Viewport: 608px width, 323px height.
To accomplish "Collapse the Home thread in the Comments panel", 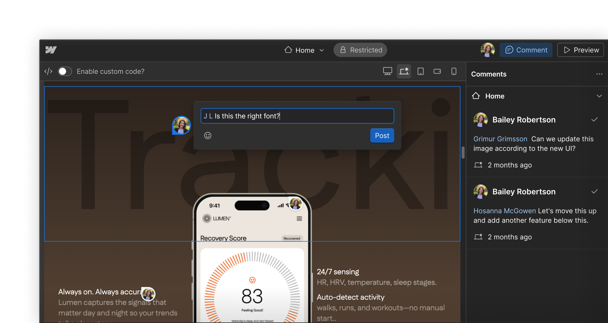I will pyautogui.click(x=599, y=96).
